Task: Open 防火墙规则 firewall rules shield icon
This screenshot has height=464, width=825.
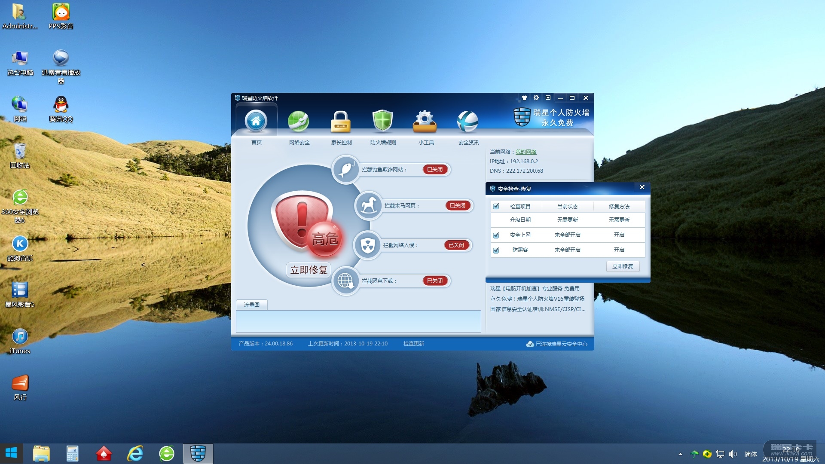Action: [382, 122]
